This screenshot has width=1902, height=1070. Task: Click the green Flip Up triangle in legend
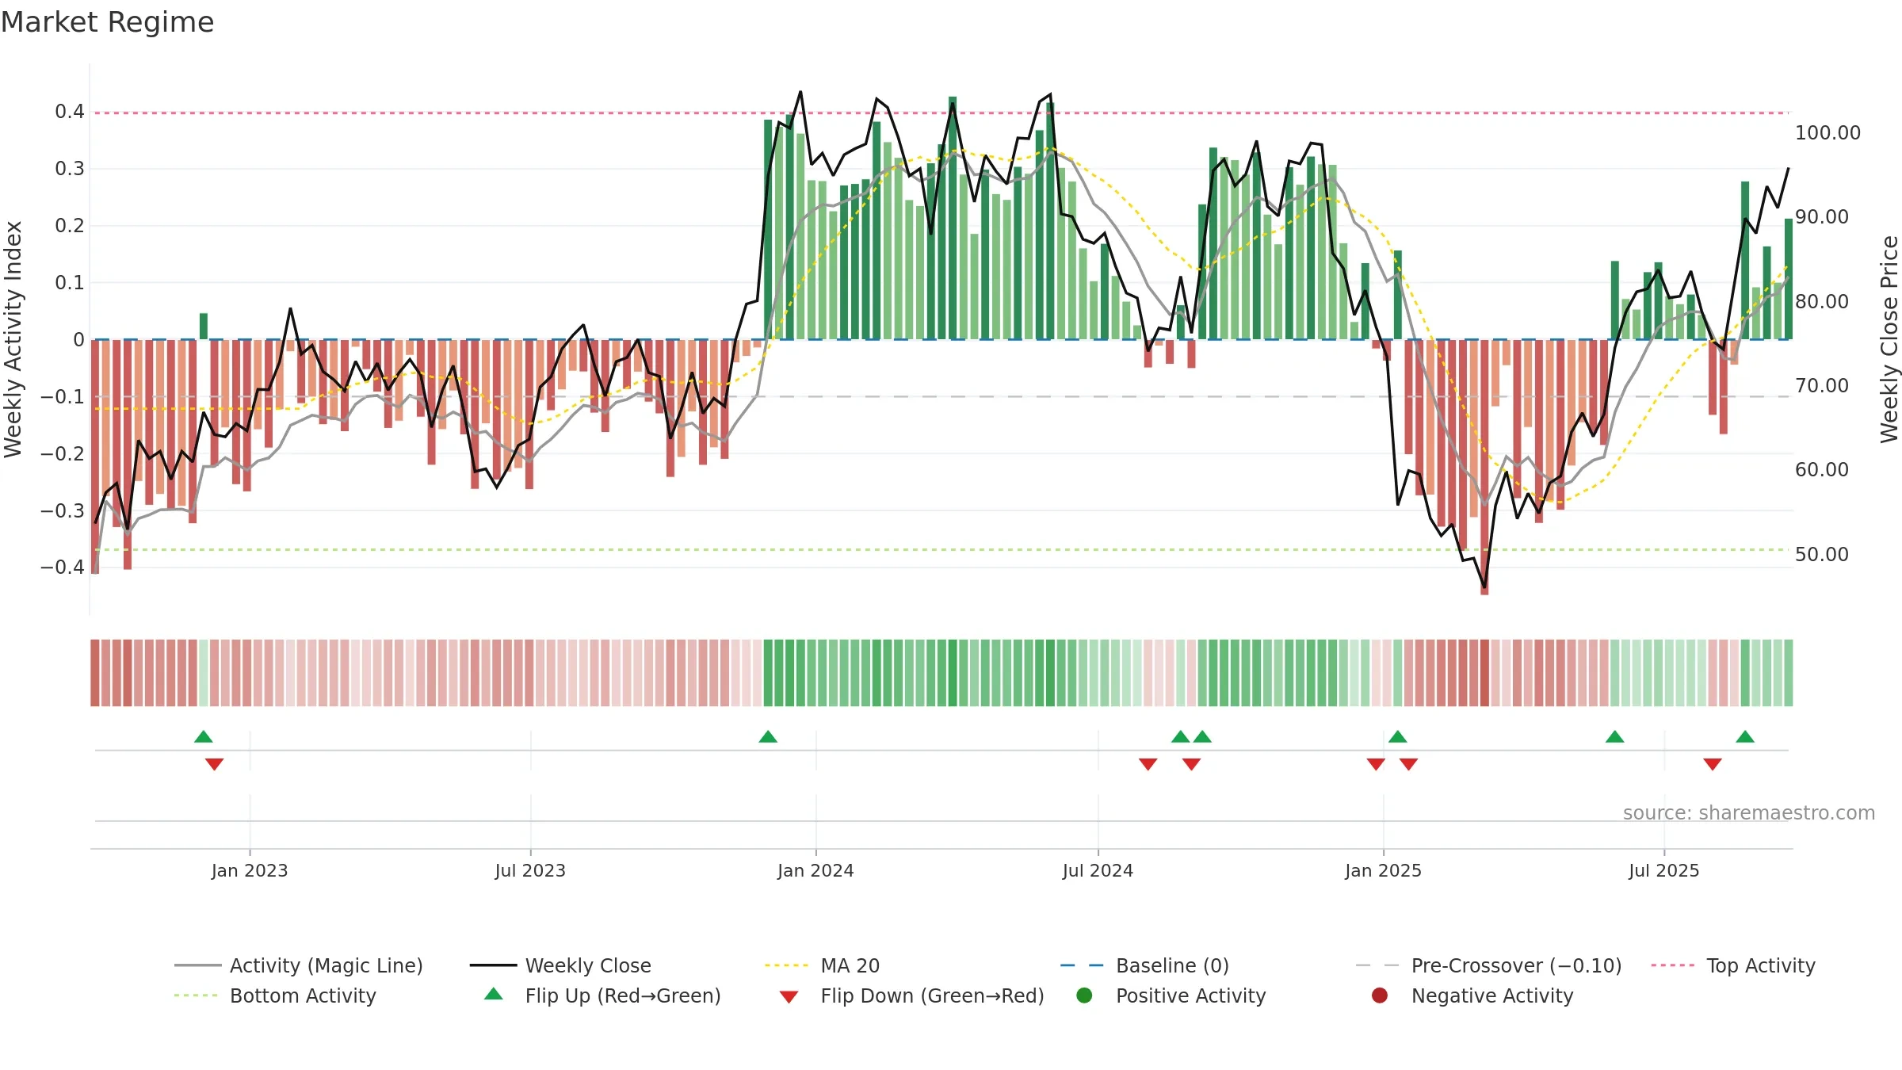coord(494,994)
